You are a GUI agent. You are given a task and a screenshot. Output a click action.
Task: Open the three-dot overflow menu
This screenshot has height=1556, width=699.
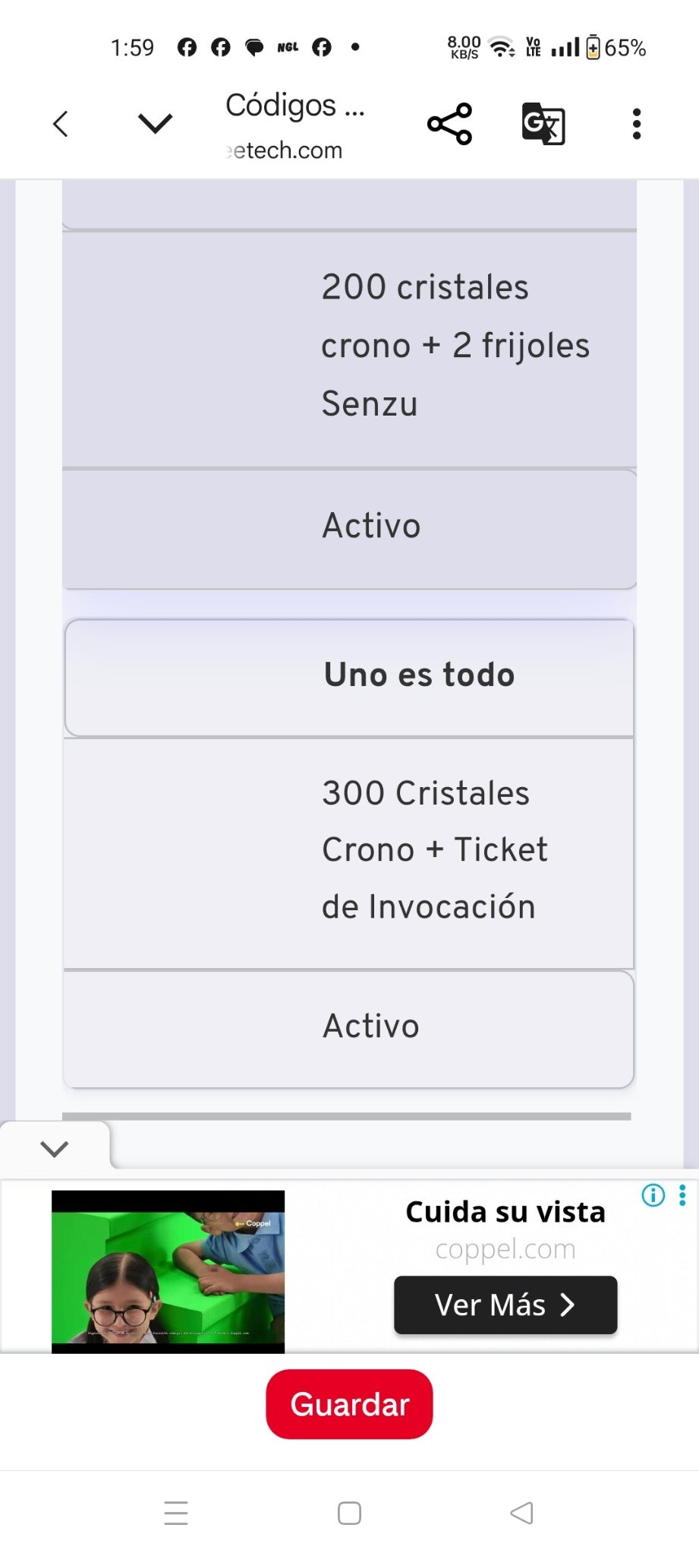click(637, 124)
